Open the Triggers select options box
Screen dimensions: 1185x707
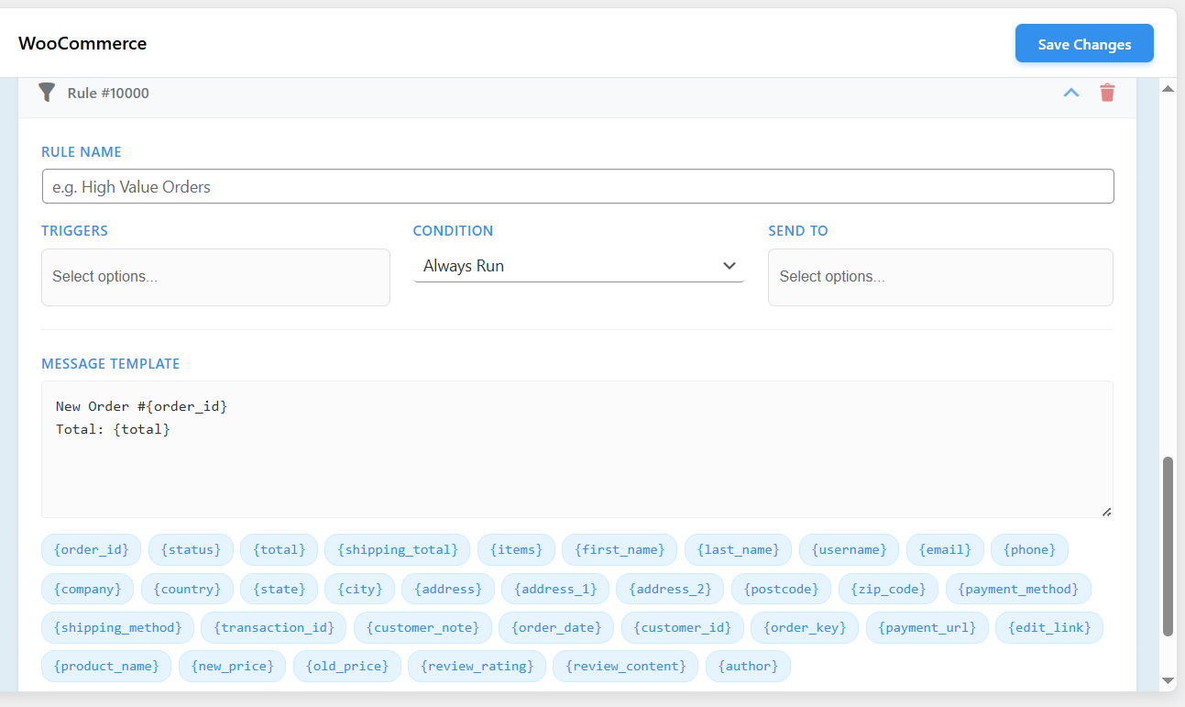point(215,277)
